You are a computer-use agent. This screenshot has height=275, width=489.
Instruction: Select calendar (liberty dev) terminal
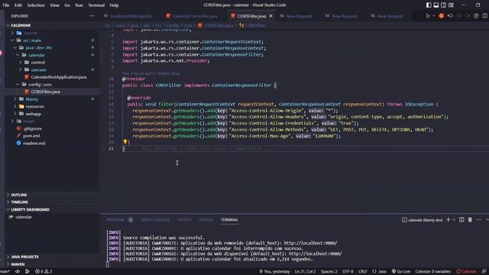423,220
